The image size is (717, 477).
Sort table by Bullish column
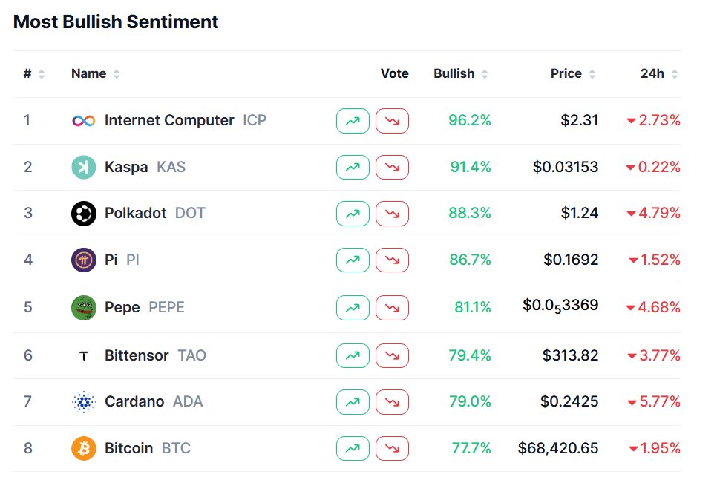(x=460, y=74)
